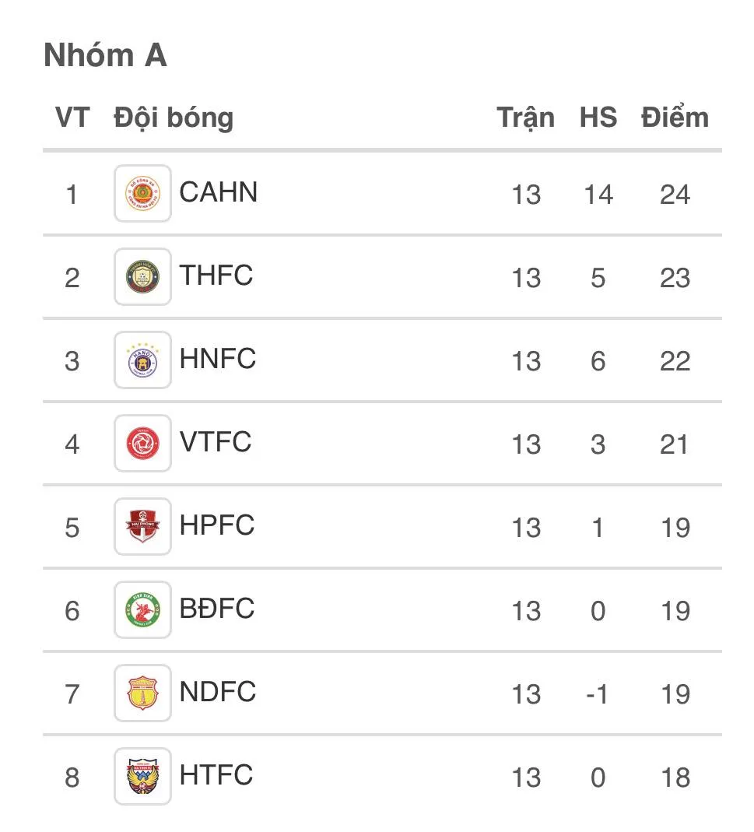Select the NDFC shield logo

click(x=142, y=693)
